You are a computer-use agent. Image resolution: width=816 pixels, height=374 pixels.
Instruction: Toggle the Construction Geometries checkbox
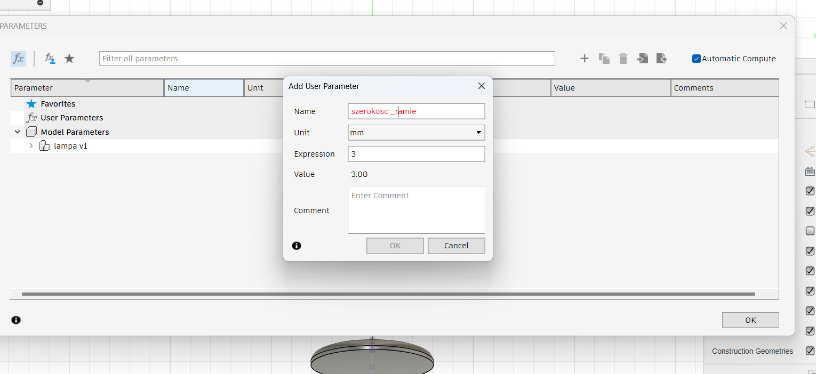coord(810,351)
